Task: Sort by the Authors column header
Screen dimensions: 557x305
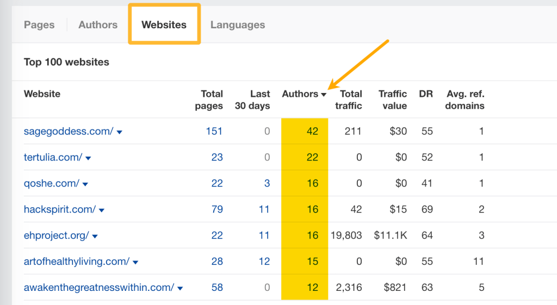Action: 304,94
